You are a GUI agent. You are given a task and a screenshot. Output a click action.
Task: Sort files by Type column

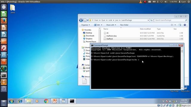(158, 29)
